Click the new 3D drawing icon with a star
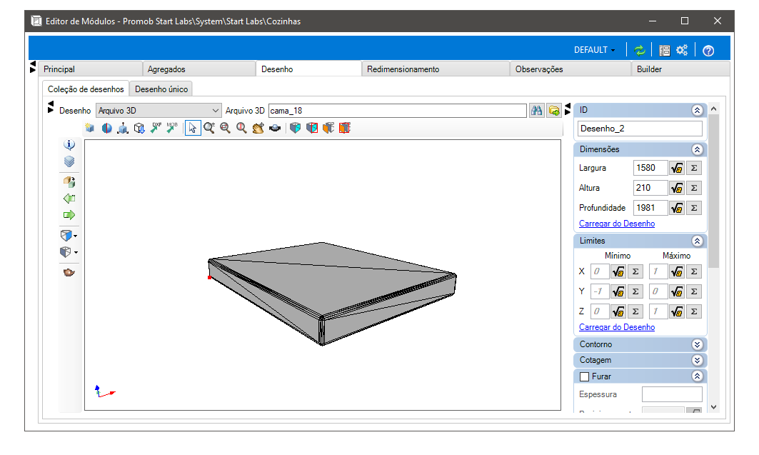Image resolution: width=759 pixels, height=455 pixels. pos(89,128)
